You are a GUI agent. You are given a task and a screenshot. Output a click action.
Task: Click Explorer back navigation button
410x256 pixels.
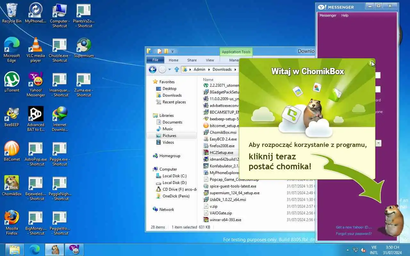153,69
